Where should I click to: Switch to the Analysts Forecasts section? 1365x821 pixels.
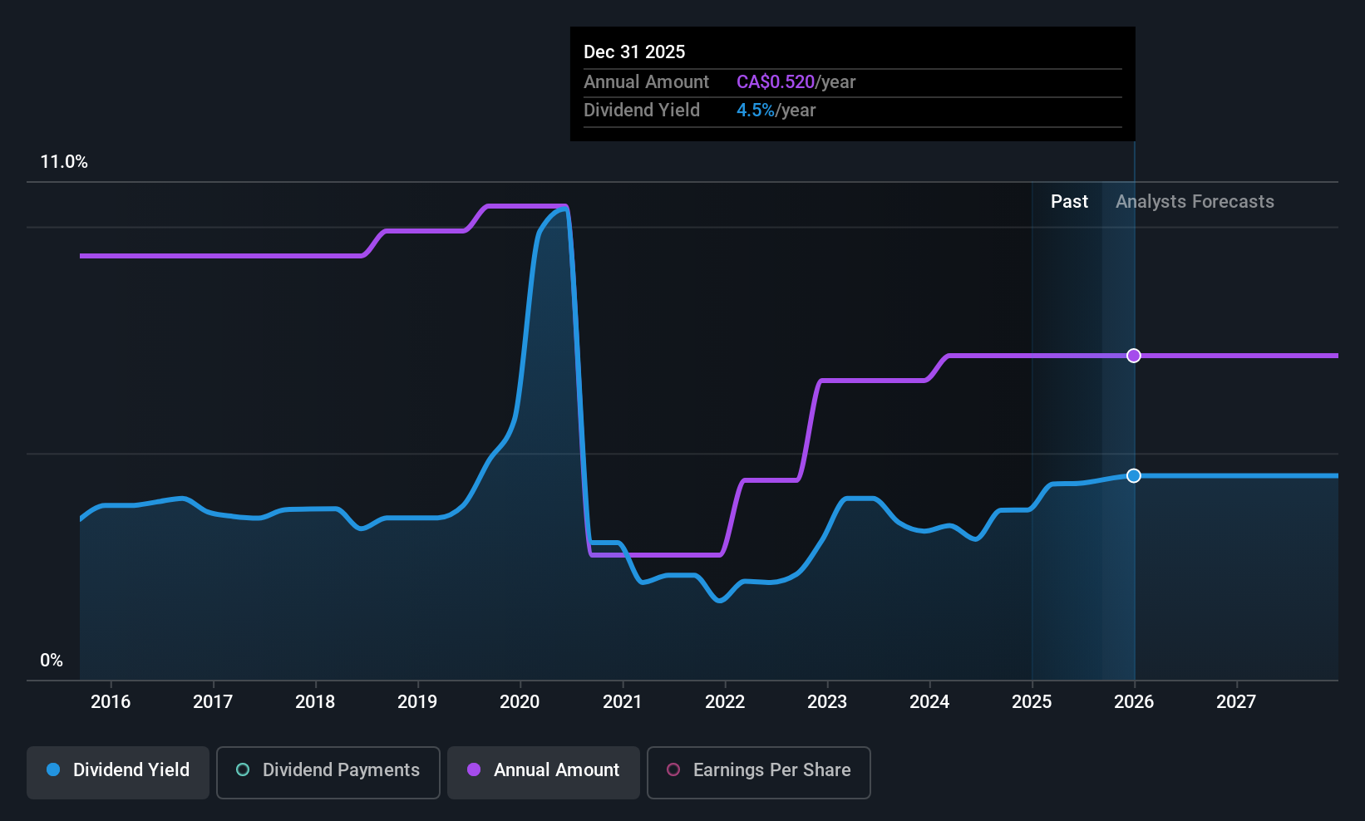[x=1194, y=201]
